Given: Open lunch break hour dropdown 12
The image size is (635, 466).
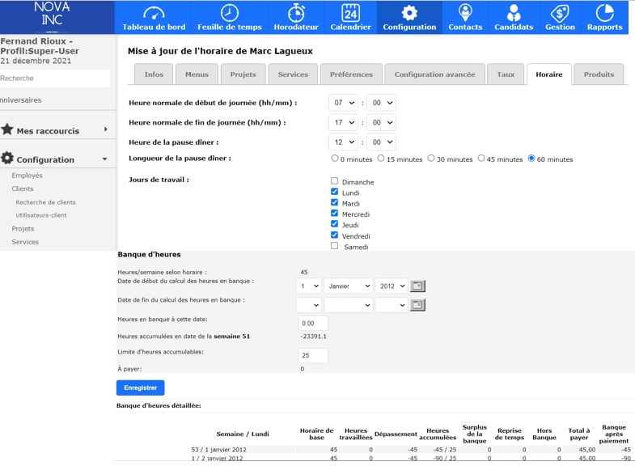Looking at the screenshot, I should pos(344,142).
